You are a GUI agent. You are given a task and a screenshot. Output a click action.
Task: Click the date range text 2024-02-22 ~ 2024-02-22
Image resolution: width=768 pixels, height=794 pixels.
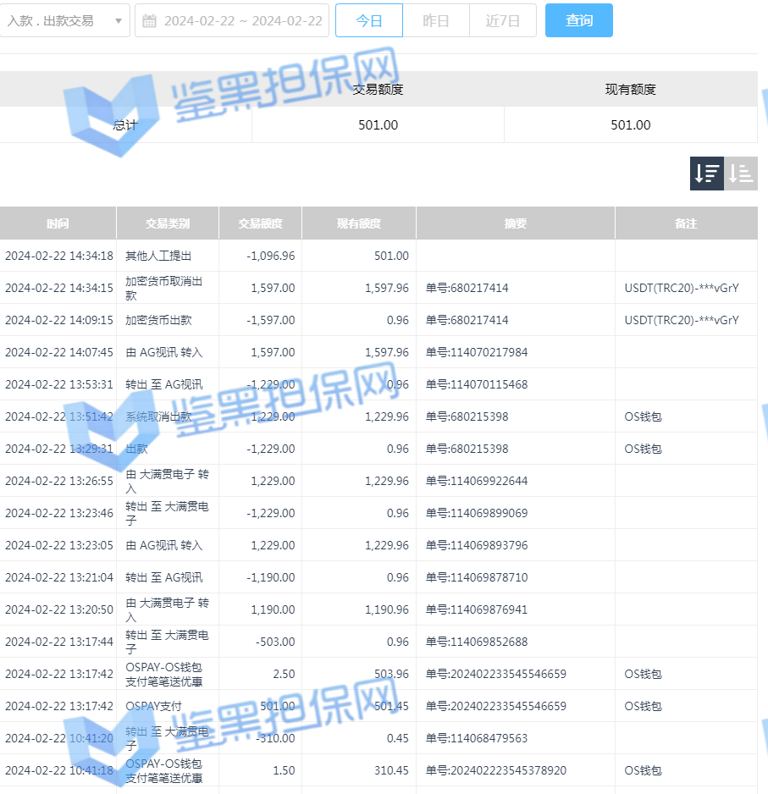(x=243, y=21)
